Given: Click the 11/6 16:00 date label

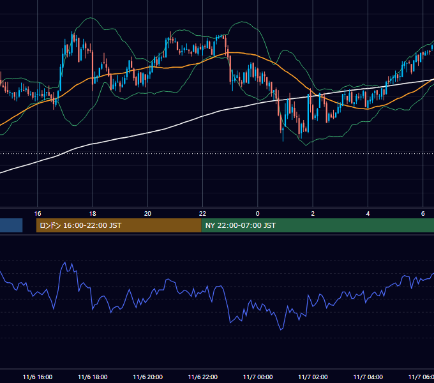Looking at the screenshot, I should coord(38,377).
